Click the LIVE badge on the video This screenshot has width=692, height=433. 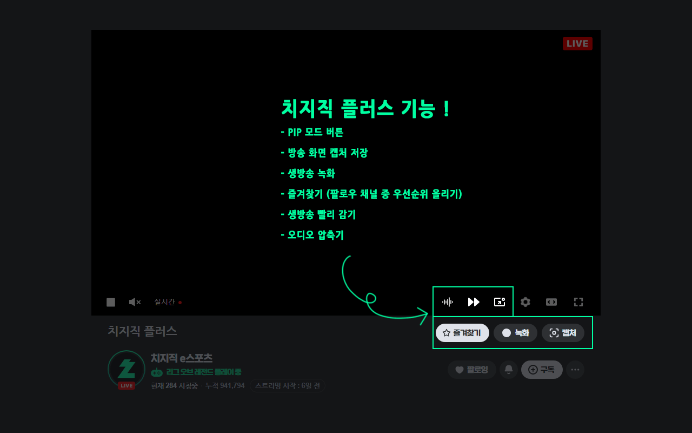click(x=577, y=44)
